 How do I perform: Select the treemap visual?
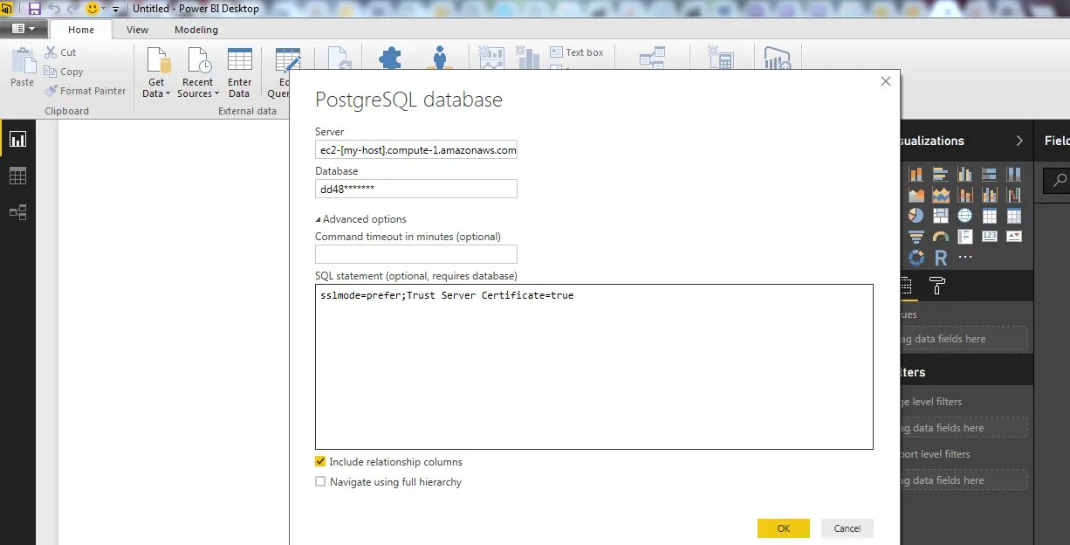point(941,216)
